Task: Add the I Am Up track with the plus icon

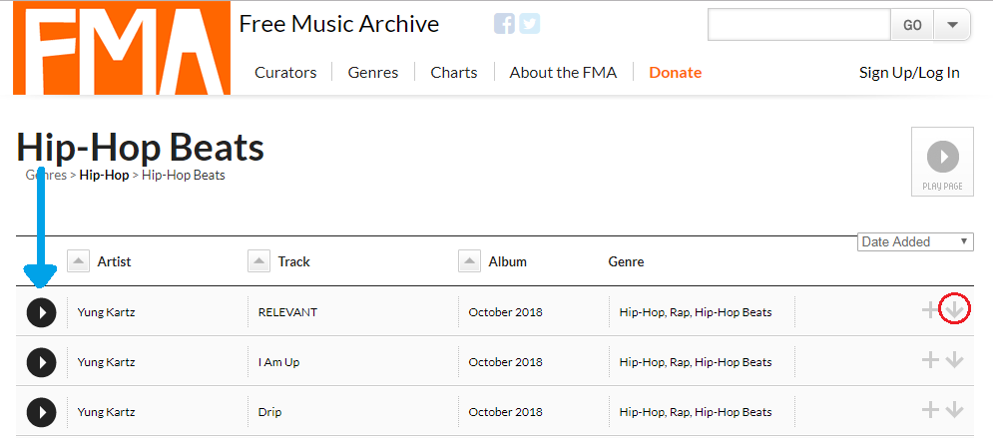Action: pos(930,359)
